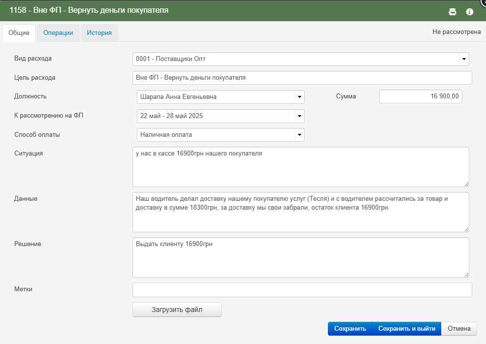Viewport: 486px width, 344px height.
Task: Expand the Вид расхода dropdown arrow
Action: [464, 59]
